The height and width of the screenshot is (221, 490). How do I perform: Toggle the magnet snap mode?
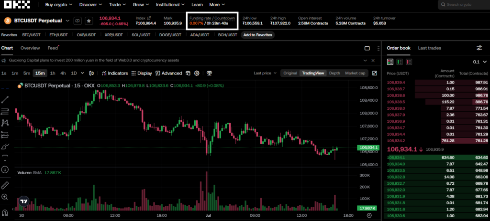tap(5, 213)
